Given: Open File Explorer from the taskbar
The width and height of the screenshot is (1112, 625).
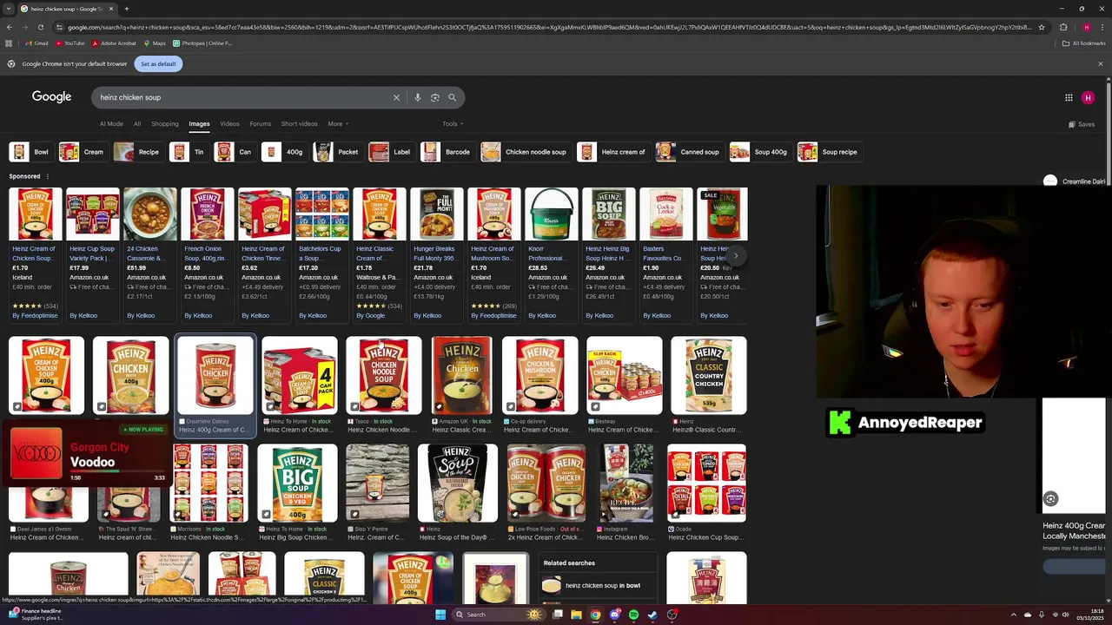Looking at the screenshot, I should tap(576, 615).
